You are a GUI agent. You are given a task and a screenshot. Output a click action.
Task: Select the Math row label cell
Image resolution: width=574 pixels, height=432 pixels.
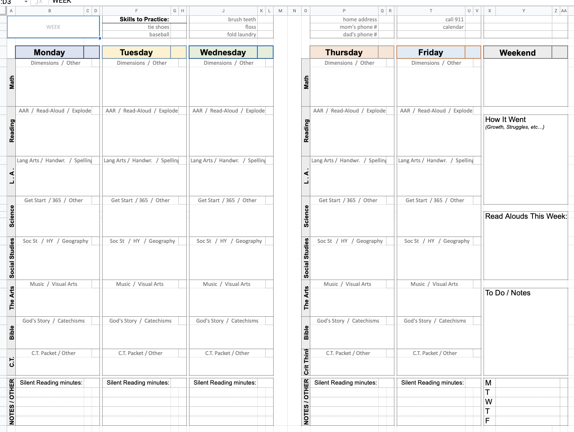(x=11, y=83)
